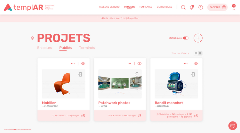Screen dimensions: 240x133
Task: Add a new project with plus button
Action: point(198,38)
